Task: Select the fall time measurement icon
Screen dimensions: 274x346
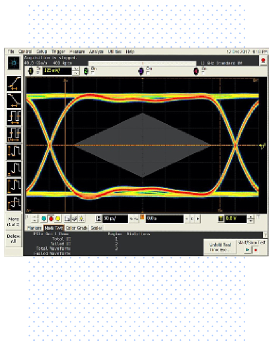Action: click(x=14, y=101)
